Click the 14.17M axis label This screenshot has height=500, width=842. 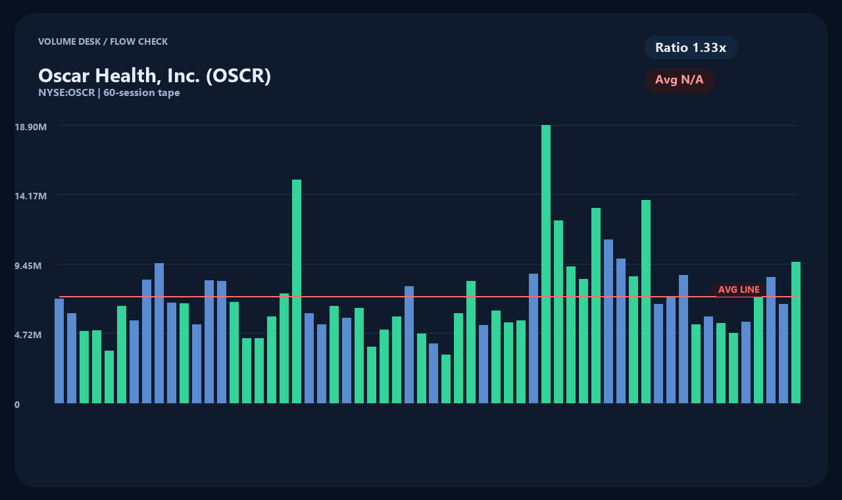coord(31,196)
